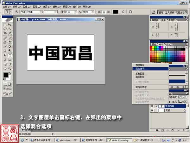
Task: Click the Internet Explorer quick launch icon
Action: tap(22, 140)
